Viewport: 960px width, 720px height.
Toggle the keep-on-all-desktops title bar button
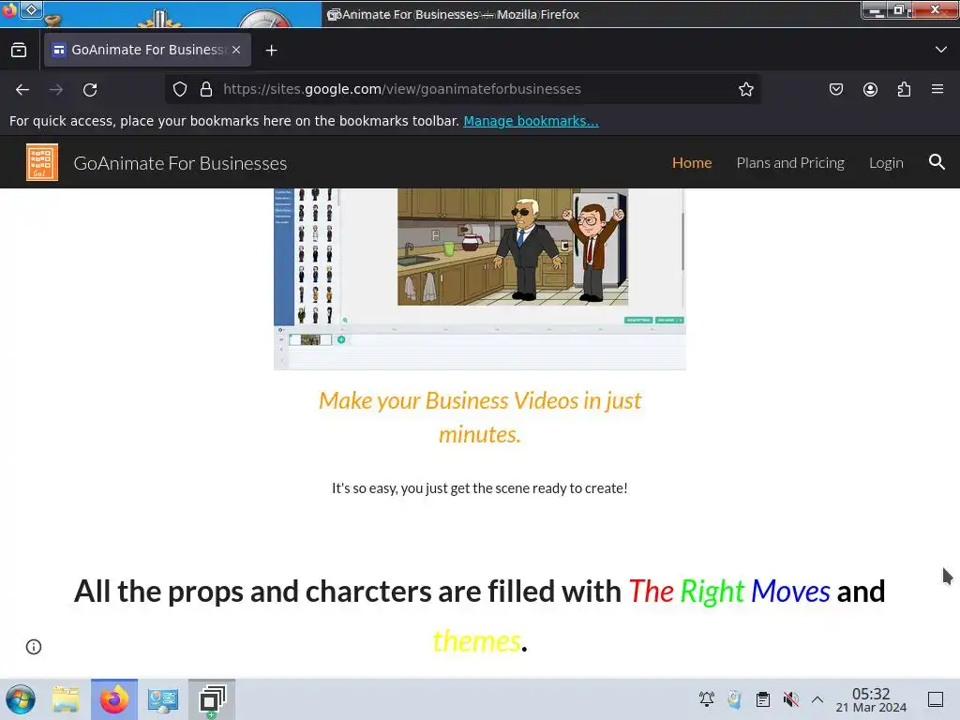pos(31,9)
